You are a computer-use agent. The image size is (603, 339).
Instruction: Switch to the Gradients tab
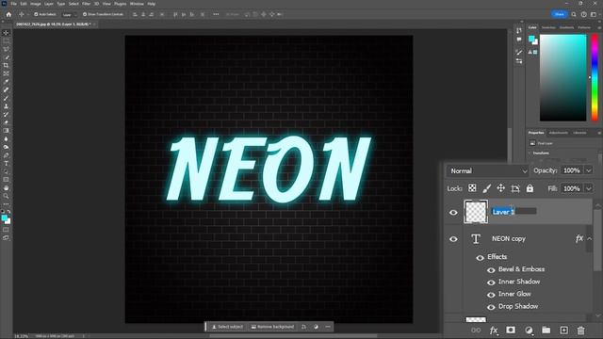(566, 27)
